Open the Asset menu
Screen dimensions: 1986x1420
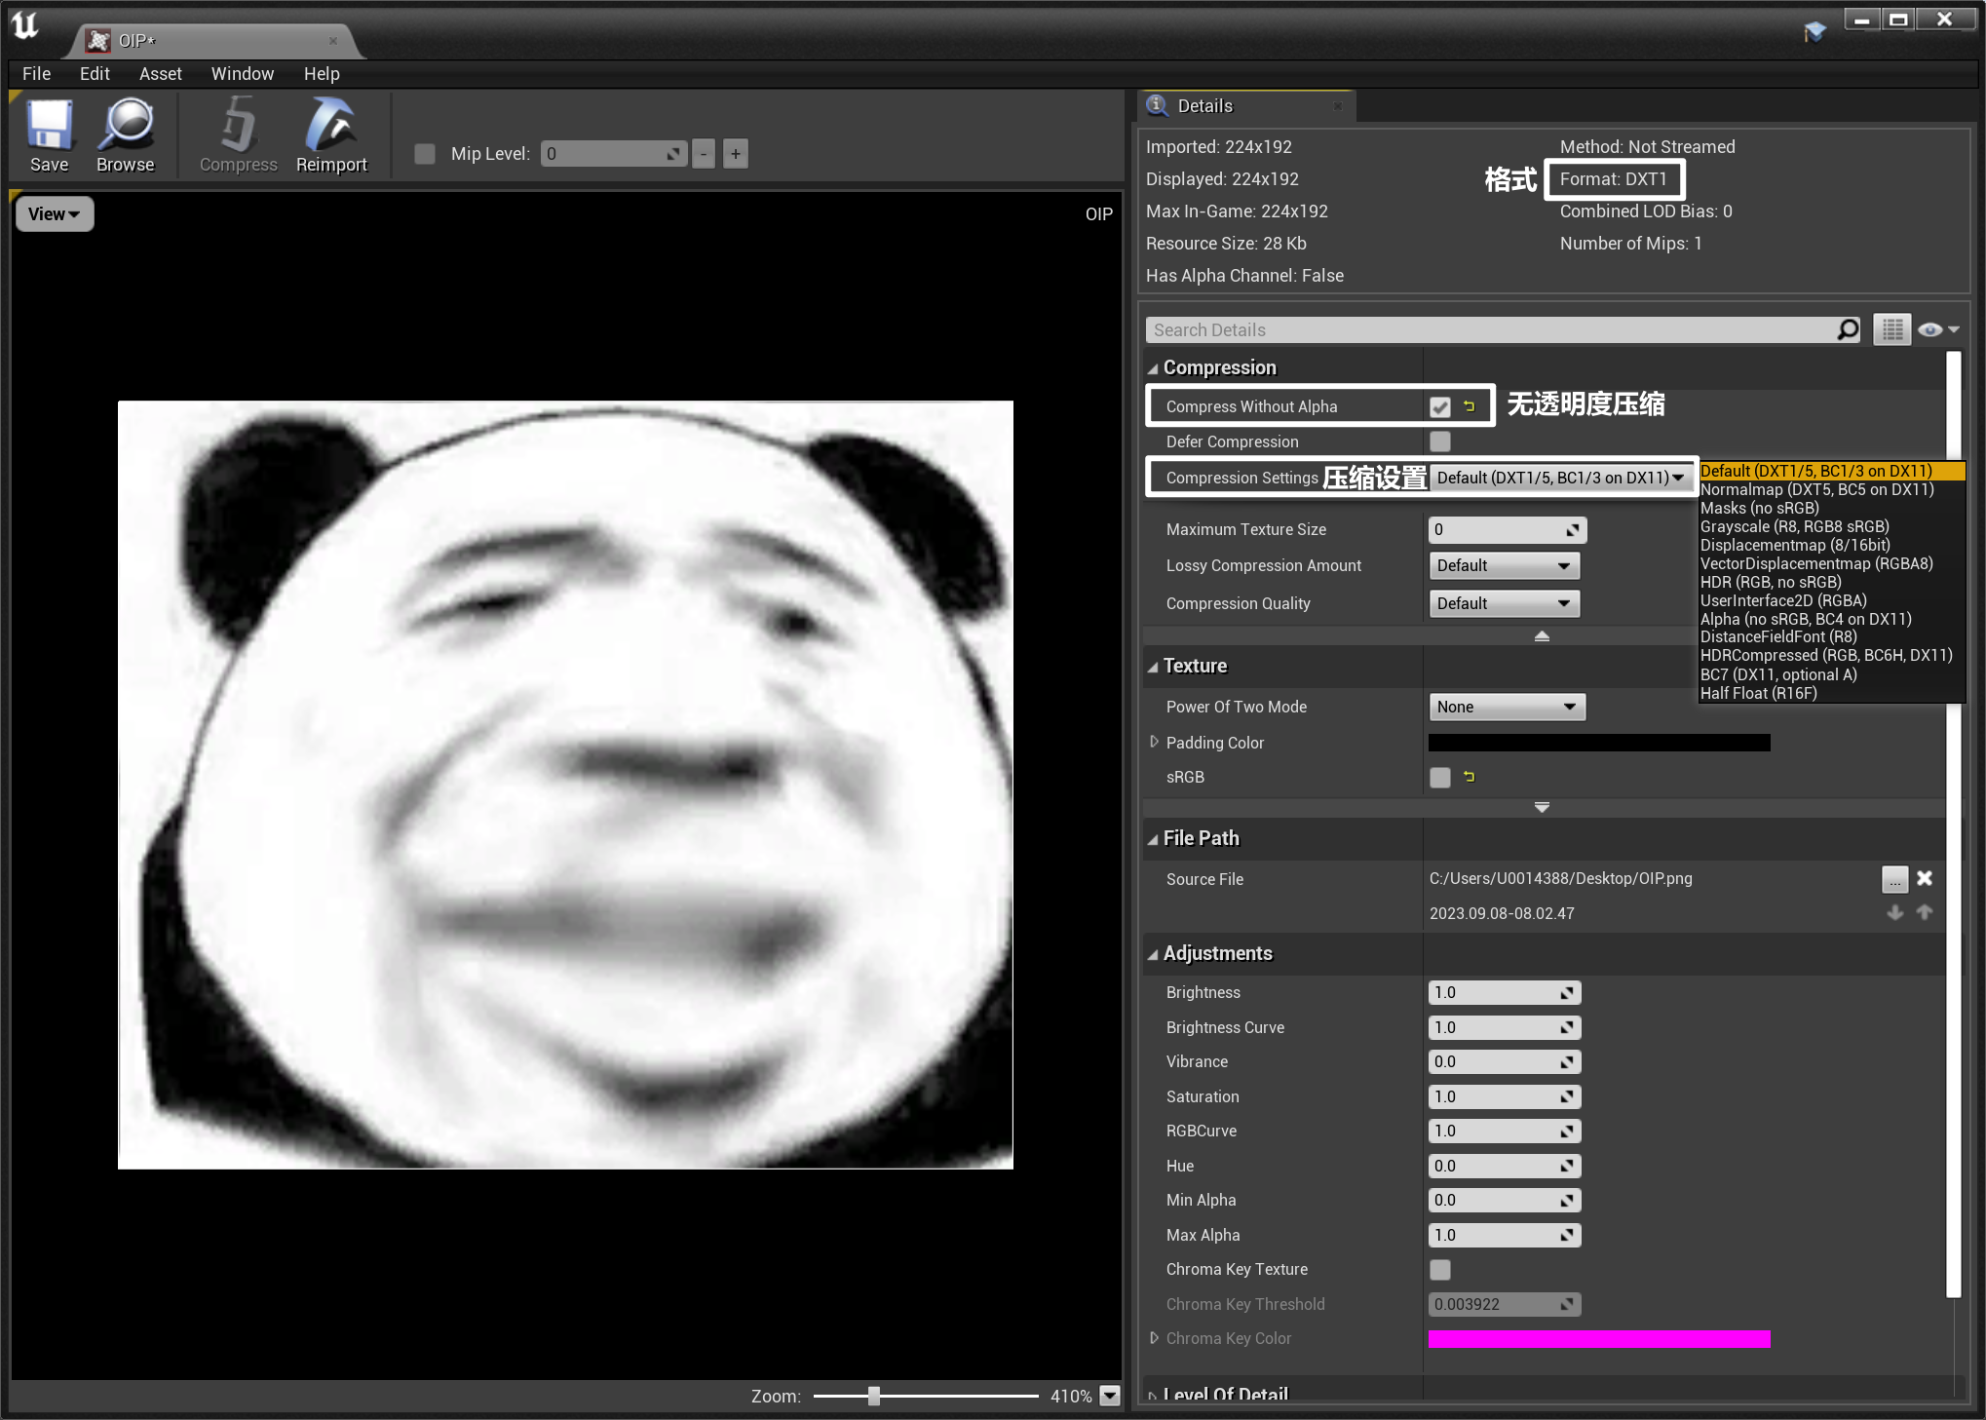(160, 74)
